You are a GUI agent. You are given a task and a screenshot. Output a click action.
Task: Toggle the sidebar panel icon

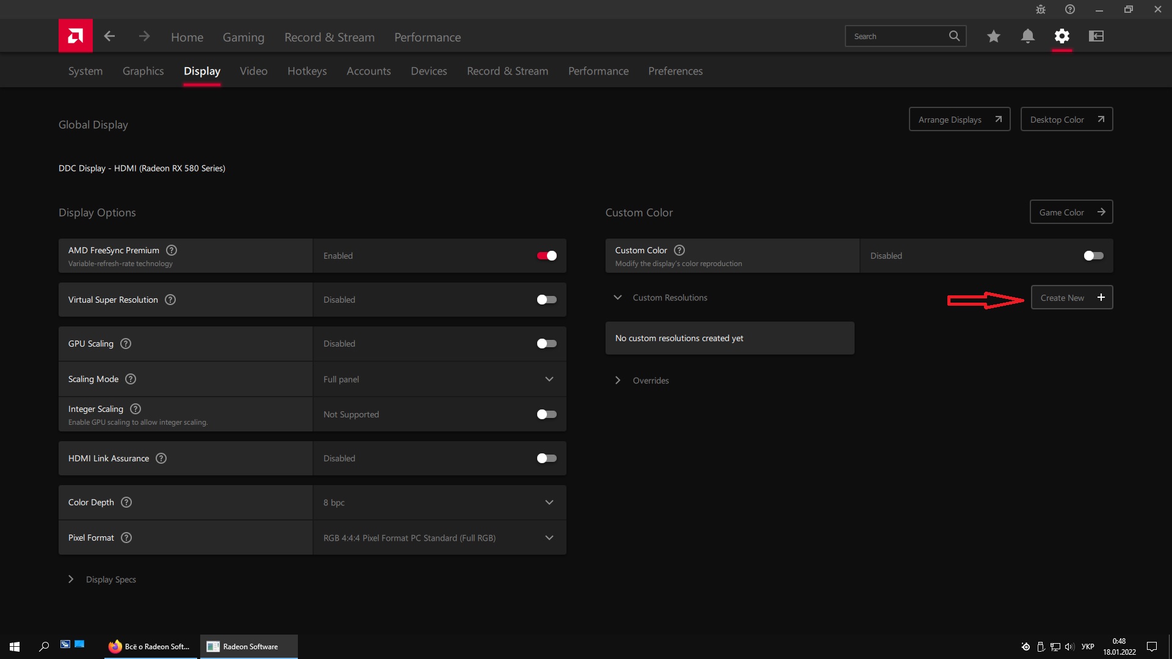click(x=1096, y=37)
